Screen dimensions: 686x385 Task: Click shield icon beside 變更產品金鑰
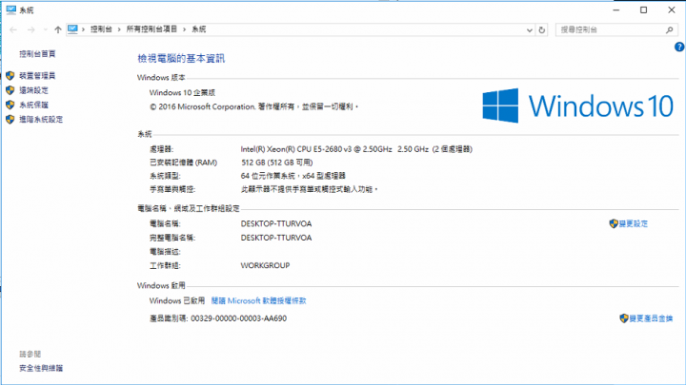624,318
